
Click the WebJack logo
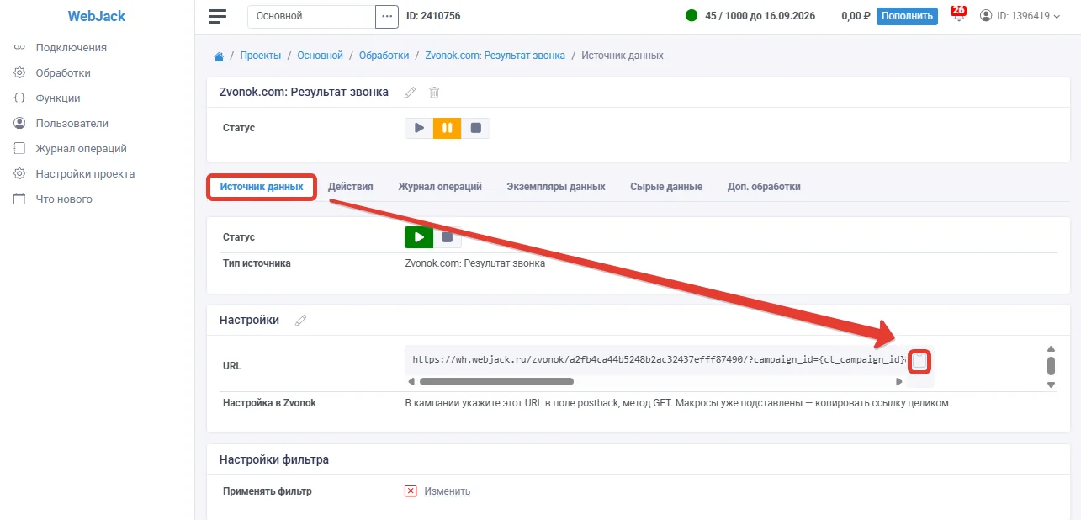[97, 16]
